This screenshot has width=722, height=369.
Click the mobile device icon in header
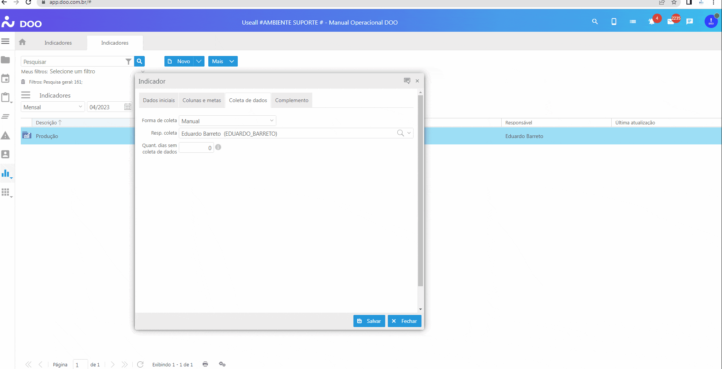(x=614, y=22)
